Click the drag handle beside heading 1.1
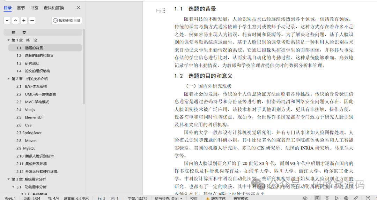The width and height of the screenshot is (377, 200). (164, 10)
